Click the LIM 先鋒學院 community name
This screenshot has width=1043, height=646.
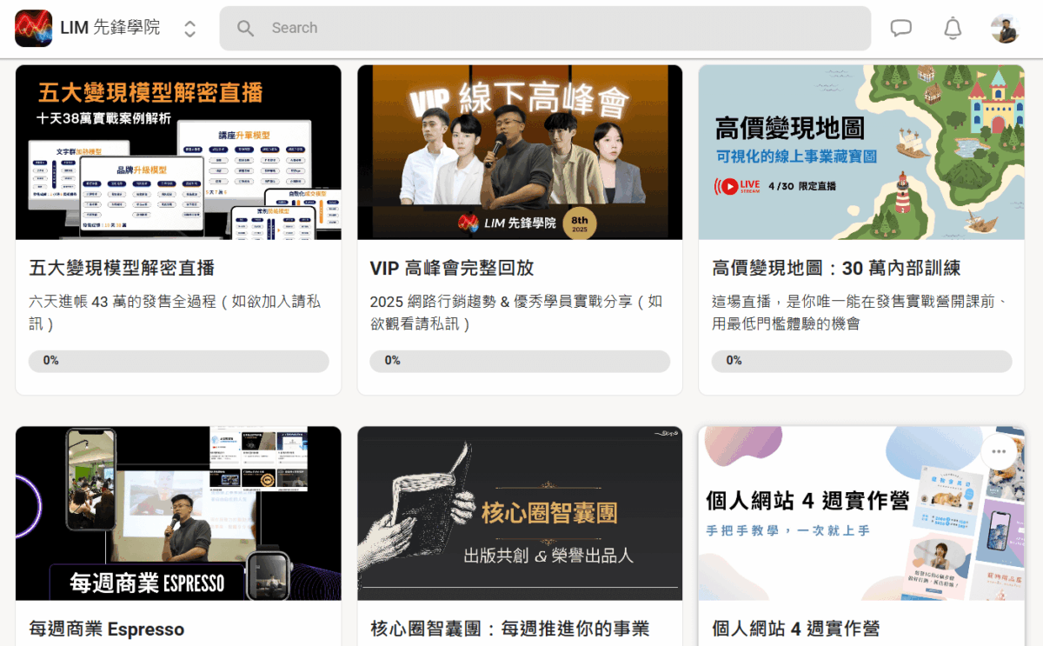click(x=110, y=28)
